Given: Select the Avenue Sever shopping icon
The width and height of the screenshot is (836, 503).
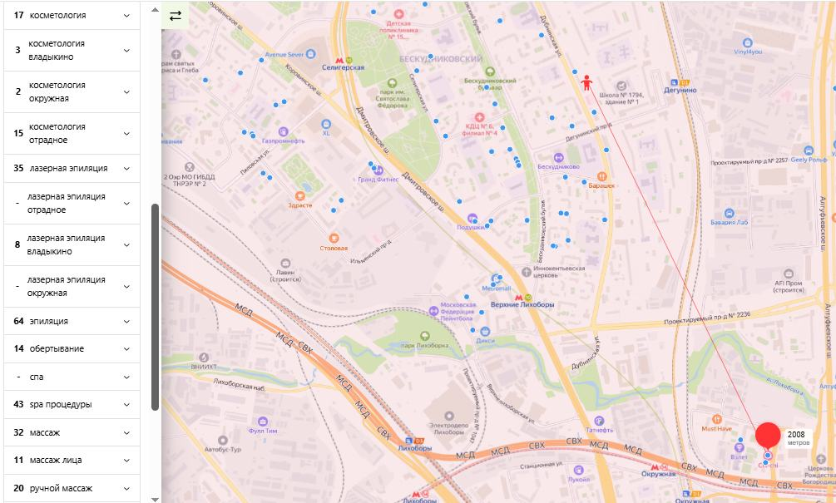Looking at the screenshot, I should [x=310, y=54].
